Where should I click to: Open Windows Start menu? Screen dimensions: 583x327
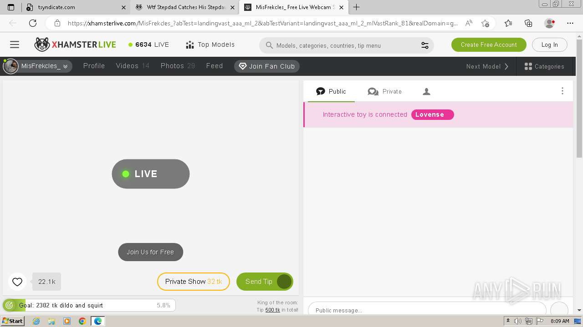[12, 321]
